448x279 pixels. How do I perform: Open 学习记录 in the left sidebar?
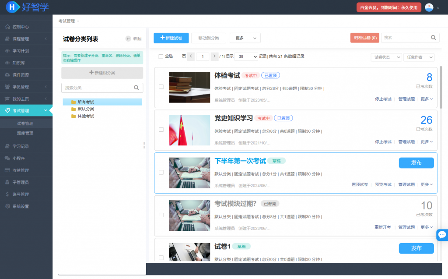click(21, 146)
